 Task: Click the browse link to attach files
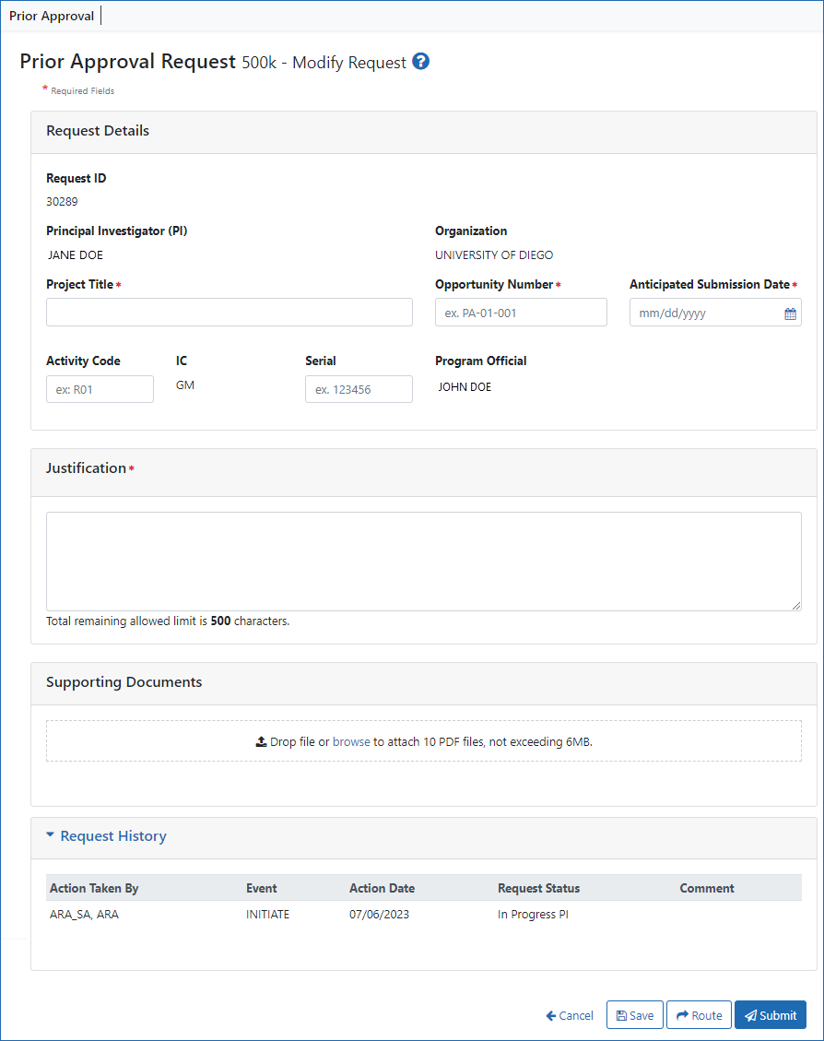pos(351,741)
